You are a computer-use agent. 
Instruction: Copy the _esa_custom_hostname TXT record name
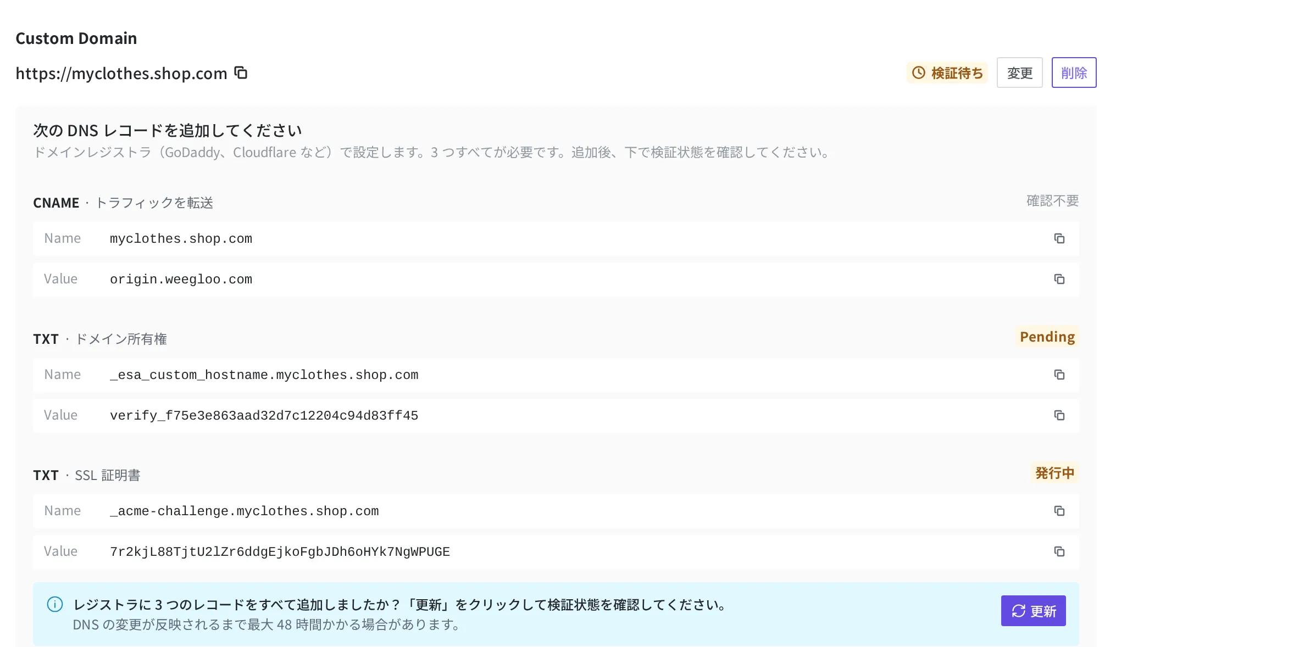point(1059,375)
